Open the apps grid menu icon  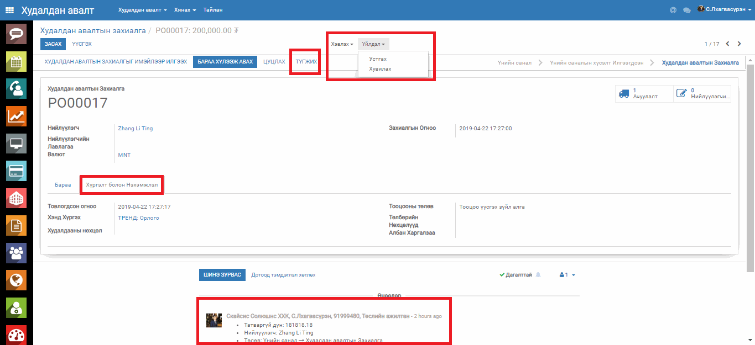coord(9,10)
